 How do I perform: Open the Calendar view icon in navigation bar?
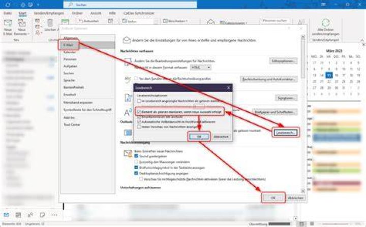coord(18,215)
